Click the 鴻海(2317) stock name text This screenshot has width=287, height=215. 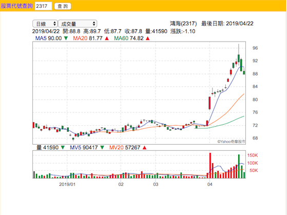[x=183, y=24]
